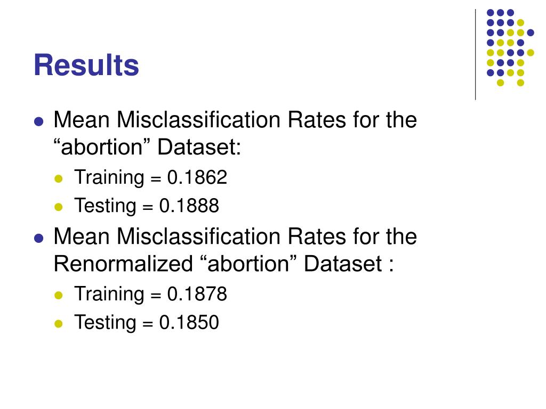Click the word Renormalized
The image size is (546, 409).
pos(123,263)
